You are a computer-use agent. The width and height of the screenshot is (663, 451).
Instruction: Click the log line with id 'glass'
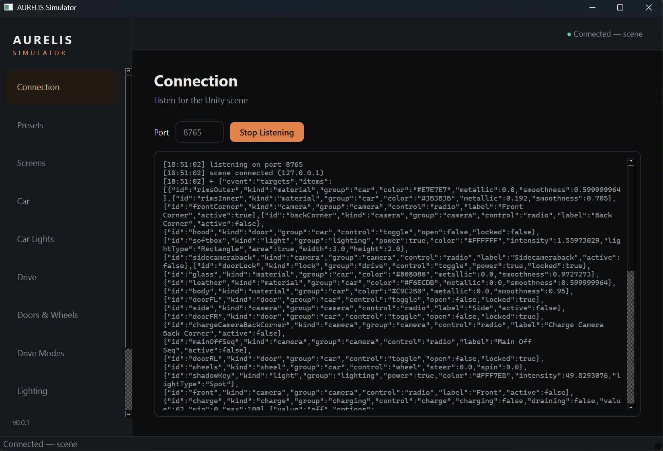[x=381, y=274]
